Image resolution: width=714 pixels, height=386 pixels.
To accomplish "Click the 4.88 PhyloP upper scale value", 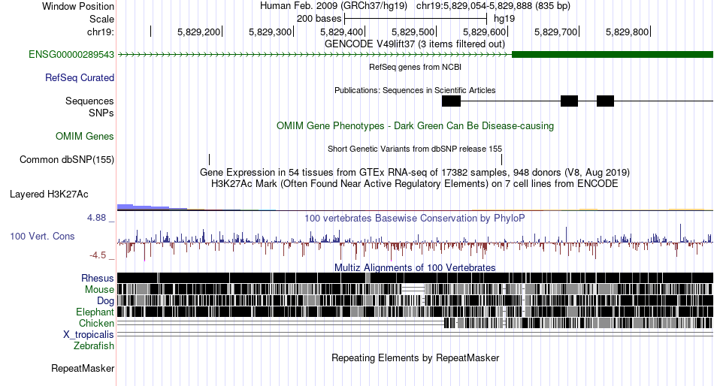I will click(96, 218).
